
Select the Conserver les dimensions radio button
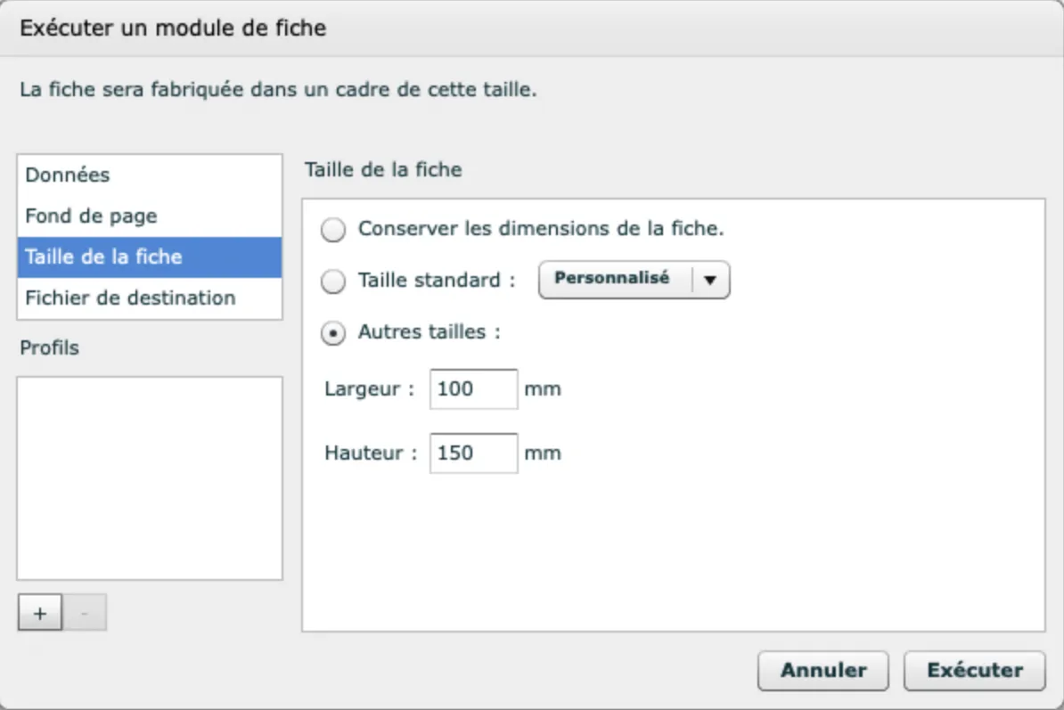(333, 230)
